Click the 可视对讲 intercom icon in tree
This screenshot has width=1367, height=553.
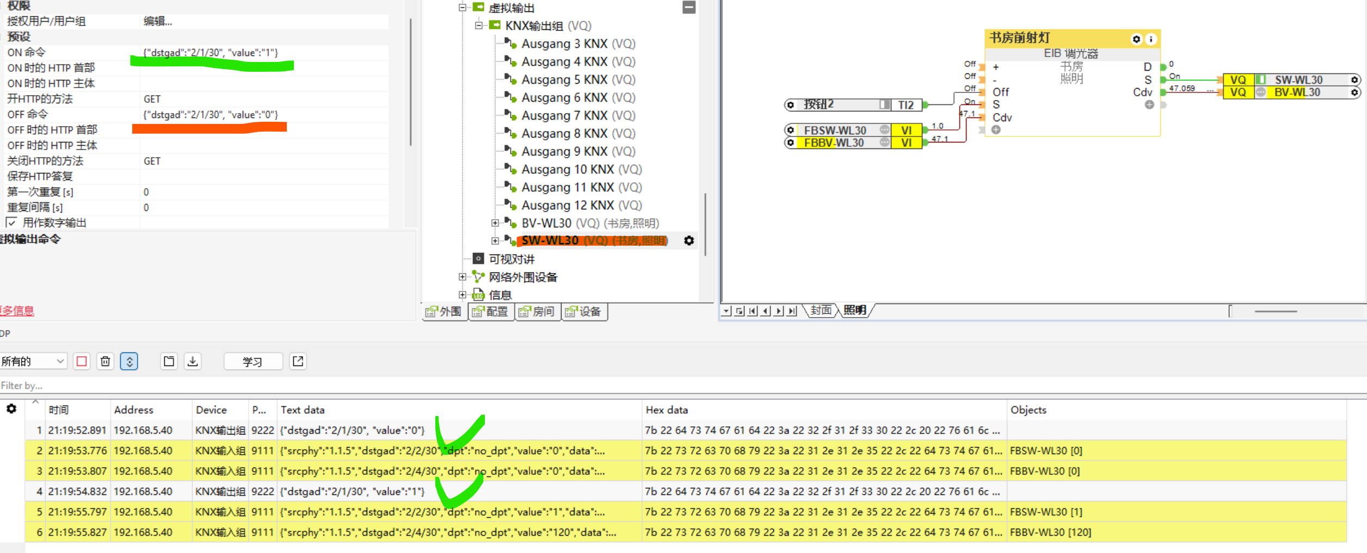[478, 259]
